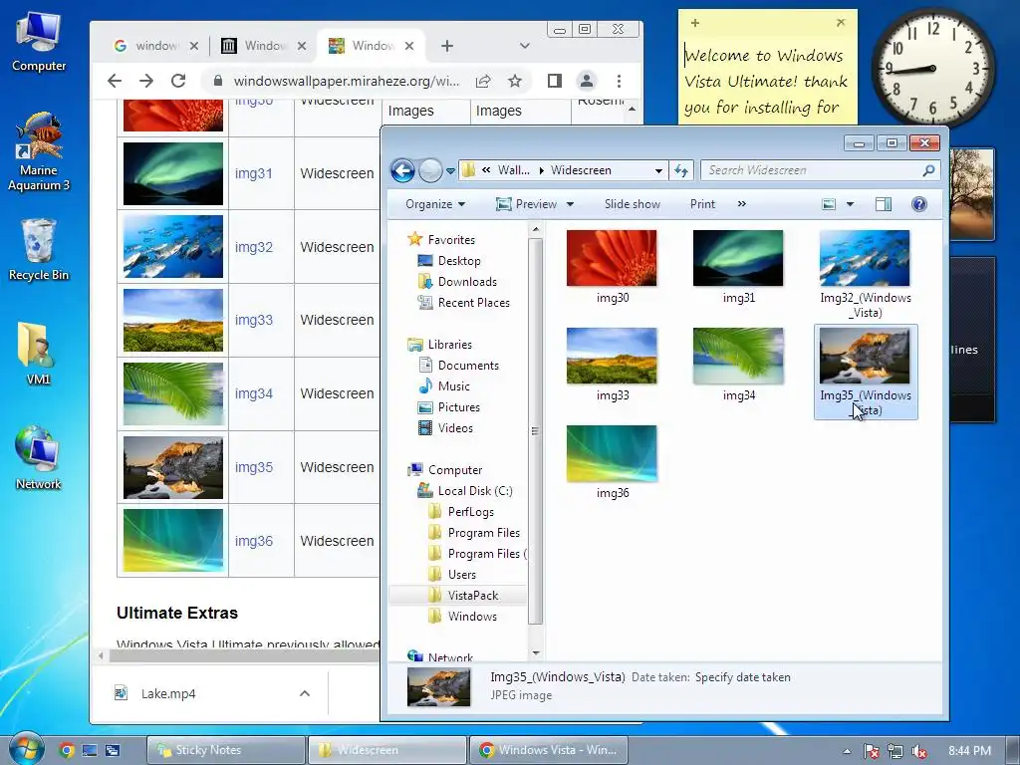
Task: Start the Slide show in Explorer
Action: coord(633,204)
